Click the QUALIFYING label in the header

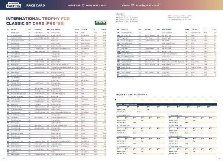[x=74, y=5]
